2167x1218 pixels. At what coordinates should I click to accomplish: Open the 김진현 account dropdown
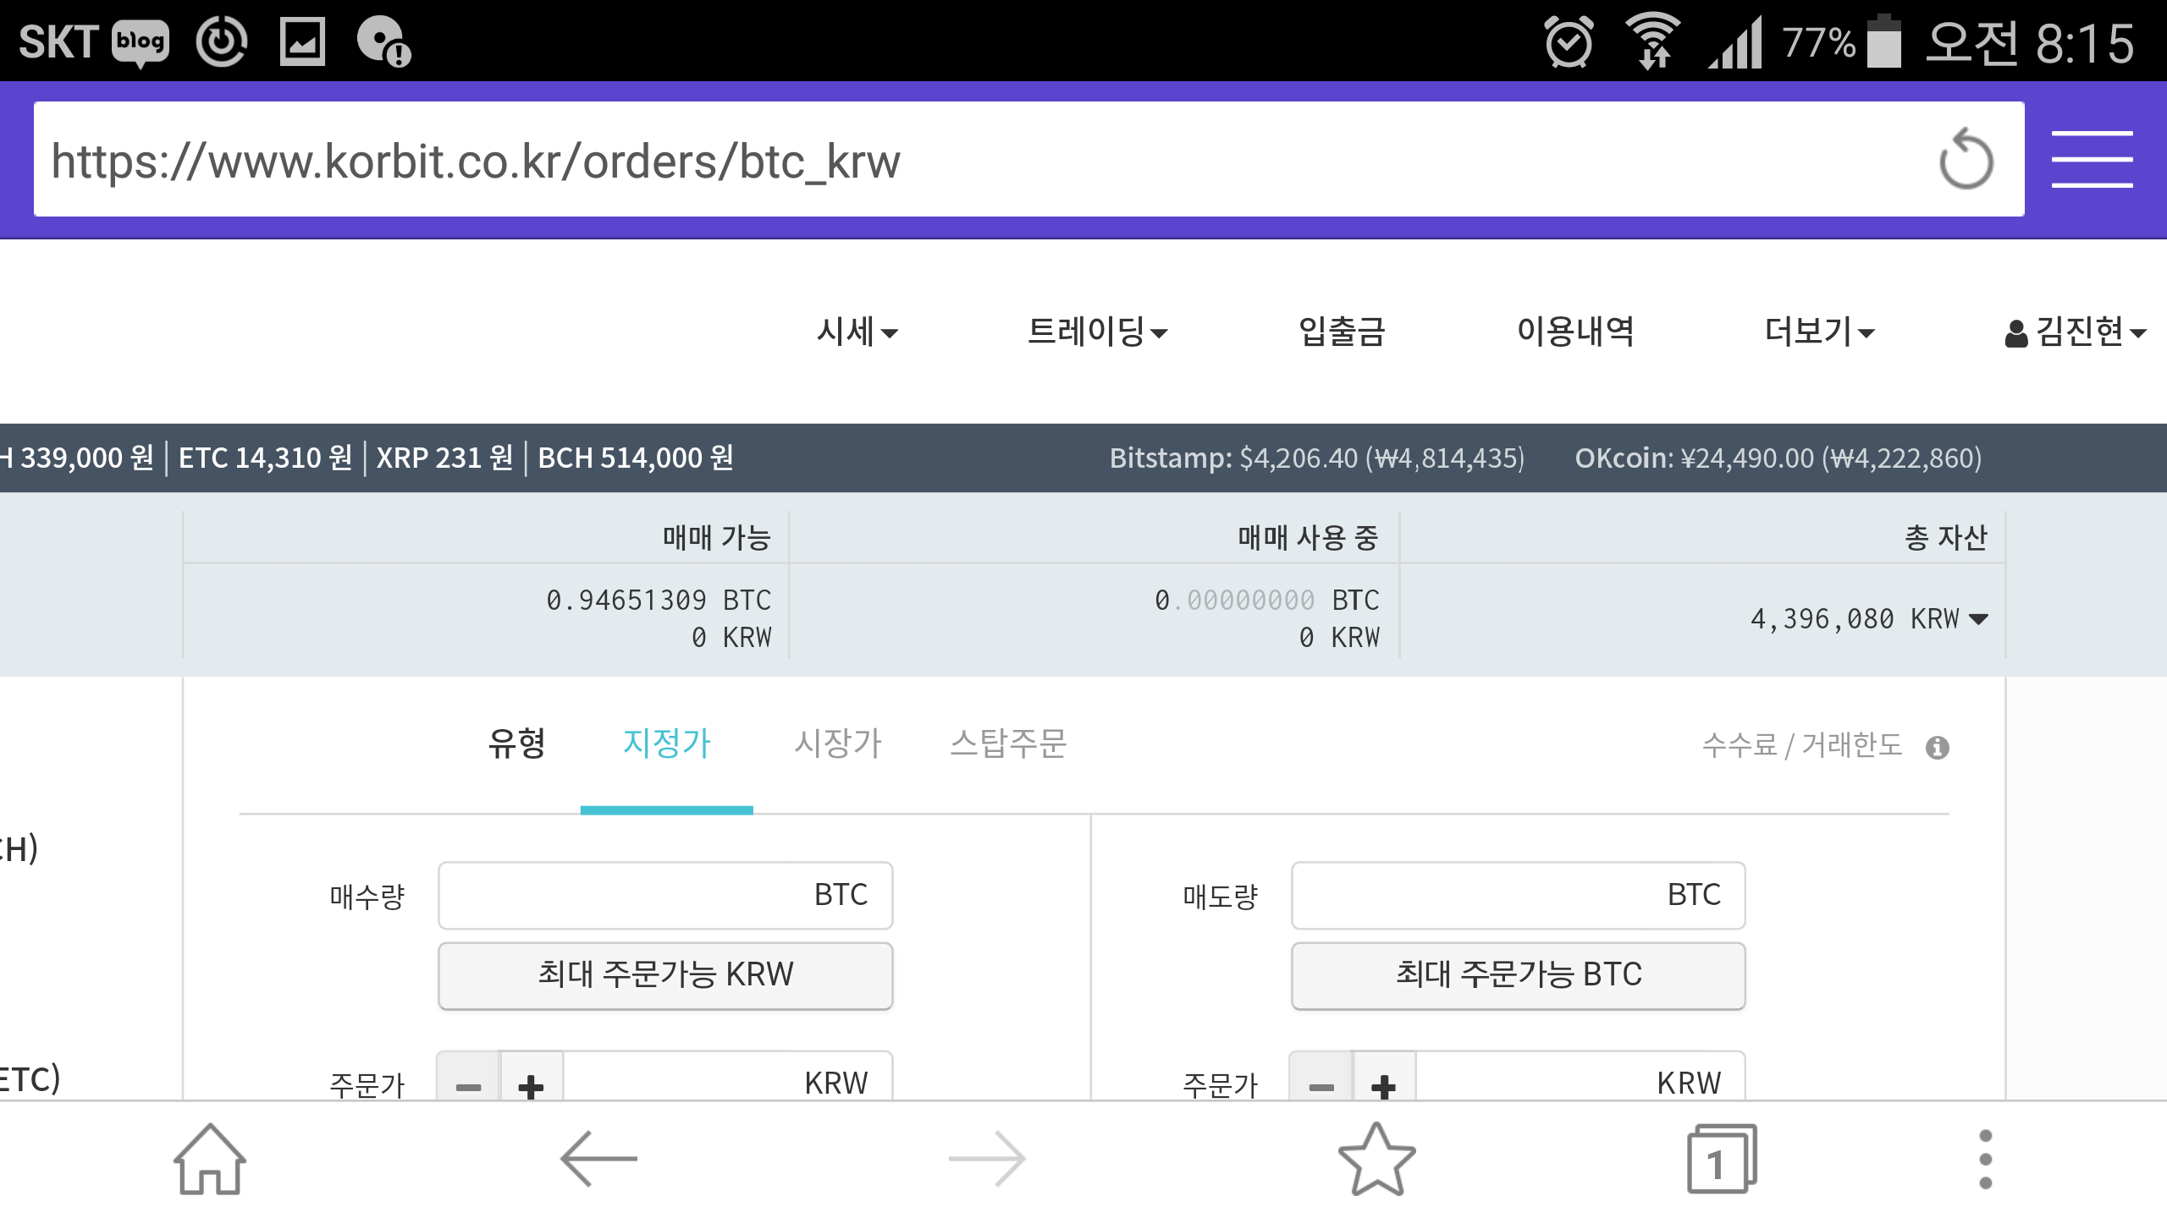coord(2075,332)
